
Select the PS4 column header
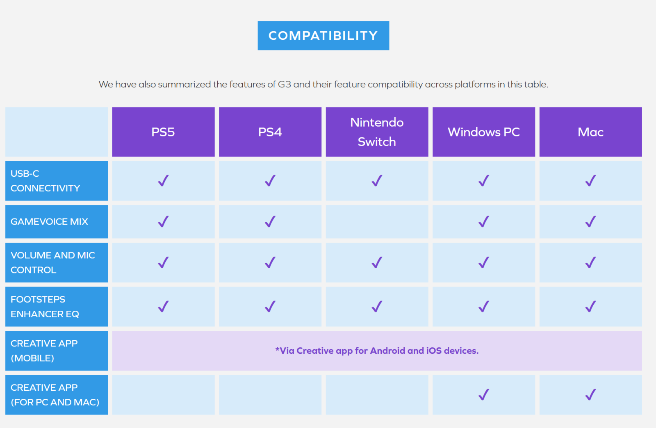270,132
